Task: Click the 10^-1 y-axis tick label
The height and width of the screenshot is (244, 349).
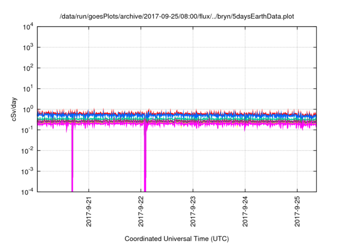Action: pos(27,130)
